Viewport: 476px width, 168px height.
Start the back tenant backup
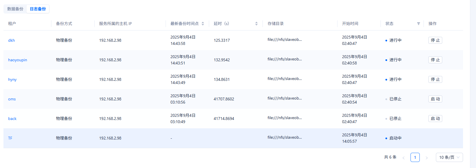click(x=435, y=119)
